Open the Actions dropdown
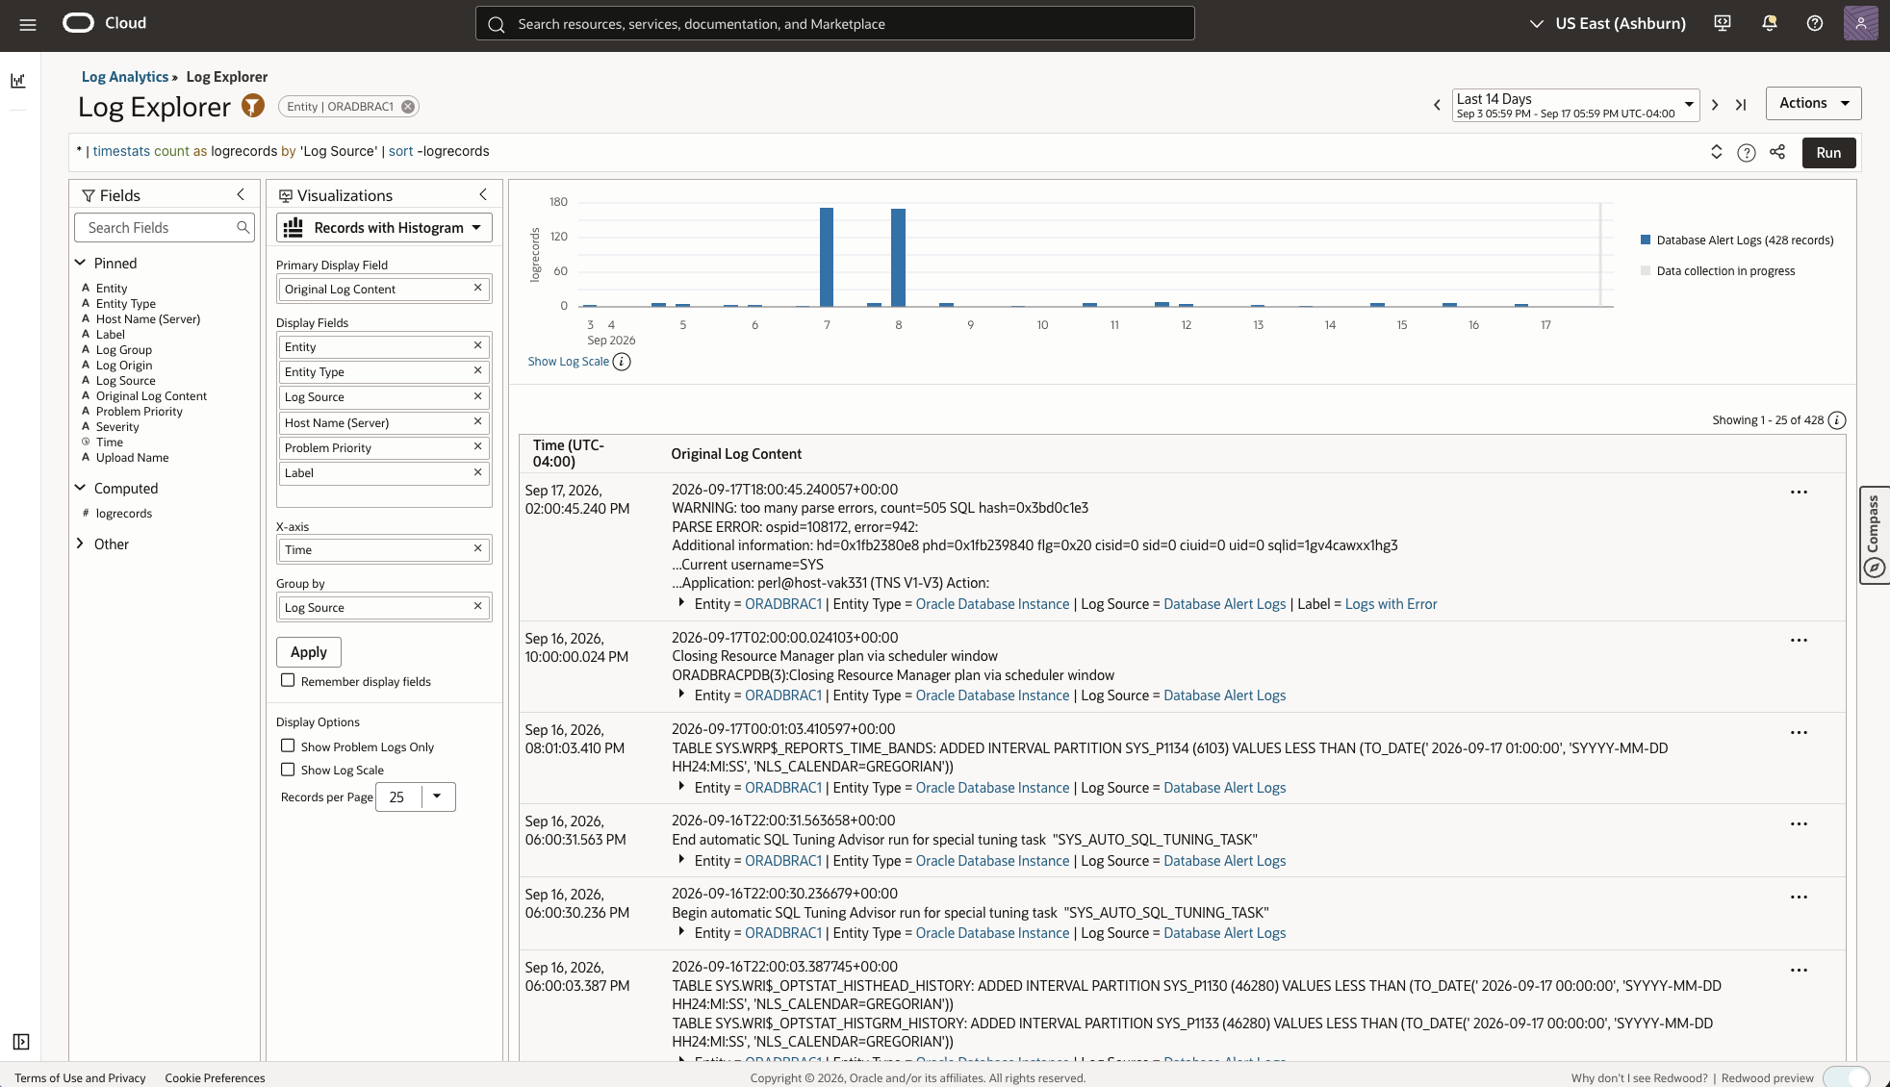 (x=1813, y=103)
